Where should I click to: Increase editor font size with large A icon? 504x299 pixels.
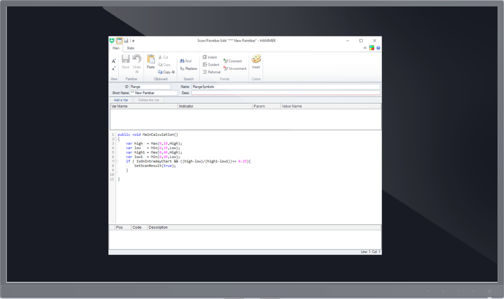(x=114, y=61)
